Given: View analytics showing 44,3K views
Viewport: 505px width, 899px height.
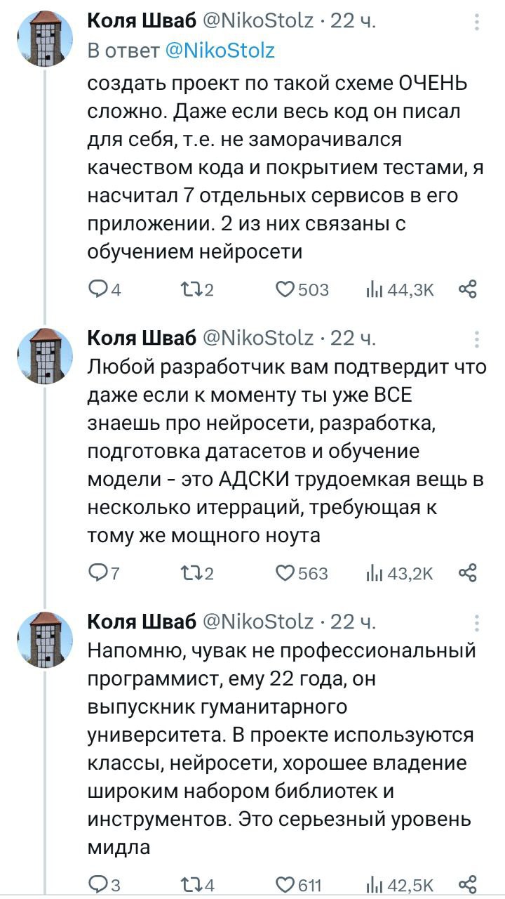Looking at the screenshot, I should (x=401, y=289).
